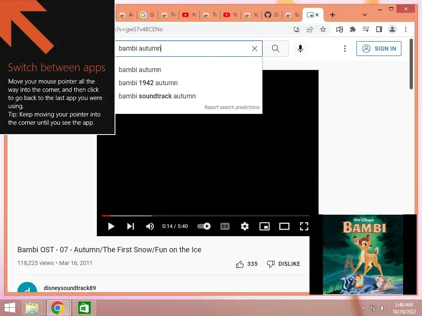
Task: Bookmark this tab with star icon
Action: click(323, 29)
